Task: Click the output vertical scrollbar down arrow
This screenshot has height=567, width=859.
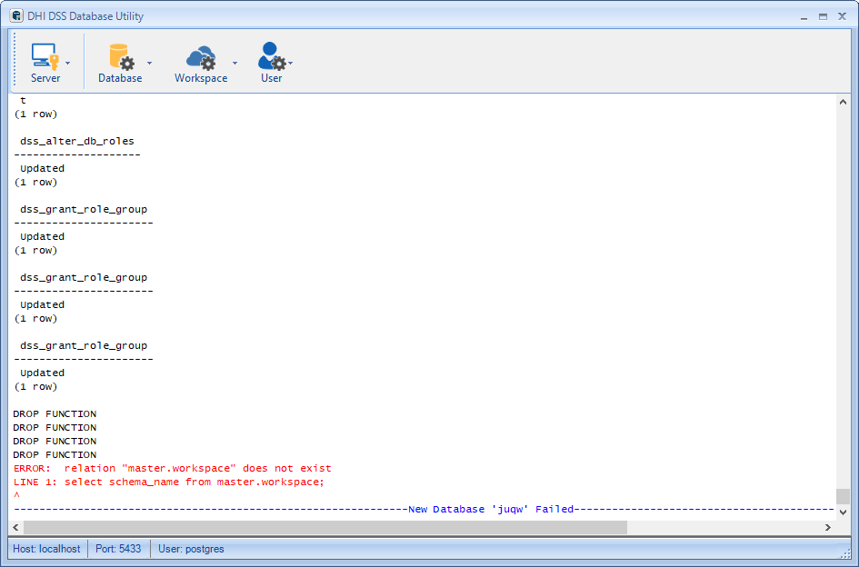Action: click(x=843, y=512)
